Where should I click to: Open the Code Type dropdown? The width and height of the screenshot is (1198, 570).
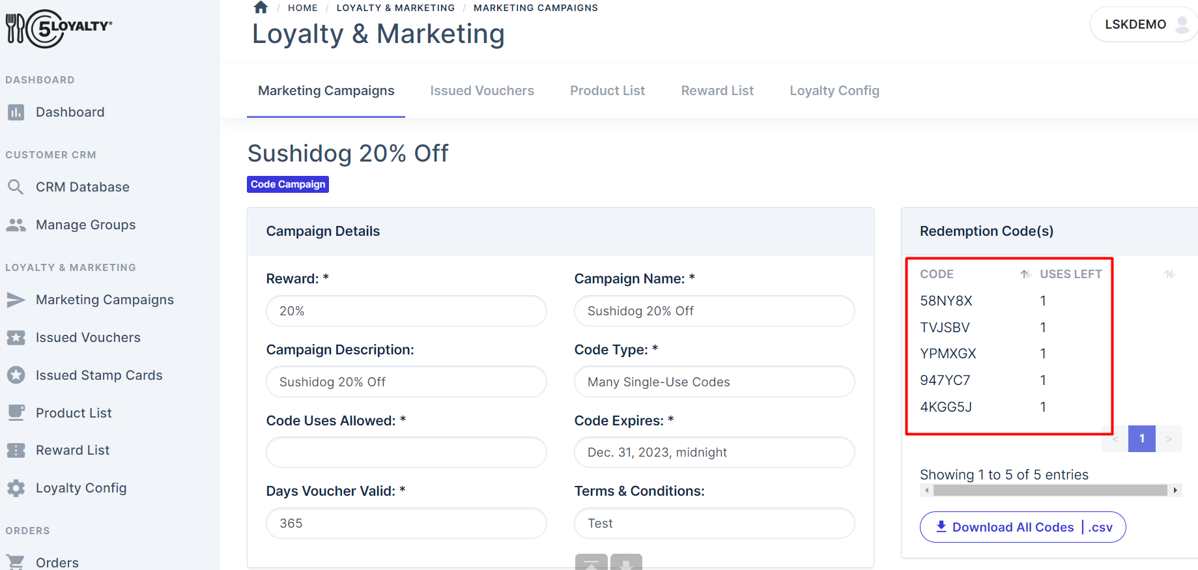[713, 382]
